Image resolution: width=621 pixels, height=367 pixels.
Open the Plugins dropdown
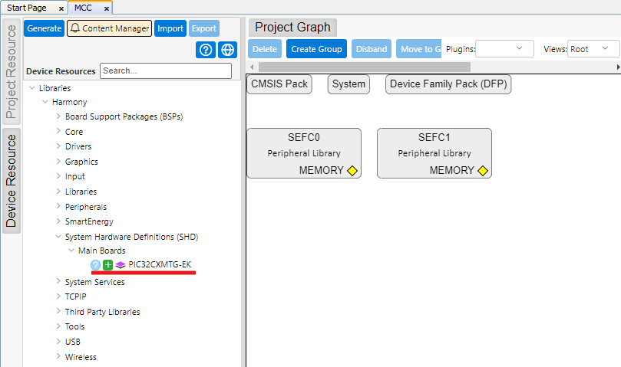coord(504,49)
